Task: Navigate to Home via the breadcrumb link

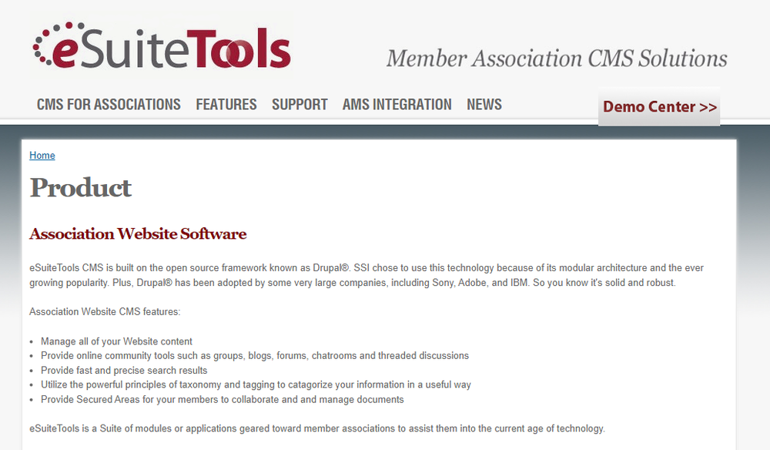Action: click(42, 155)
